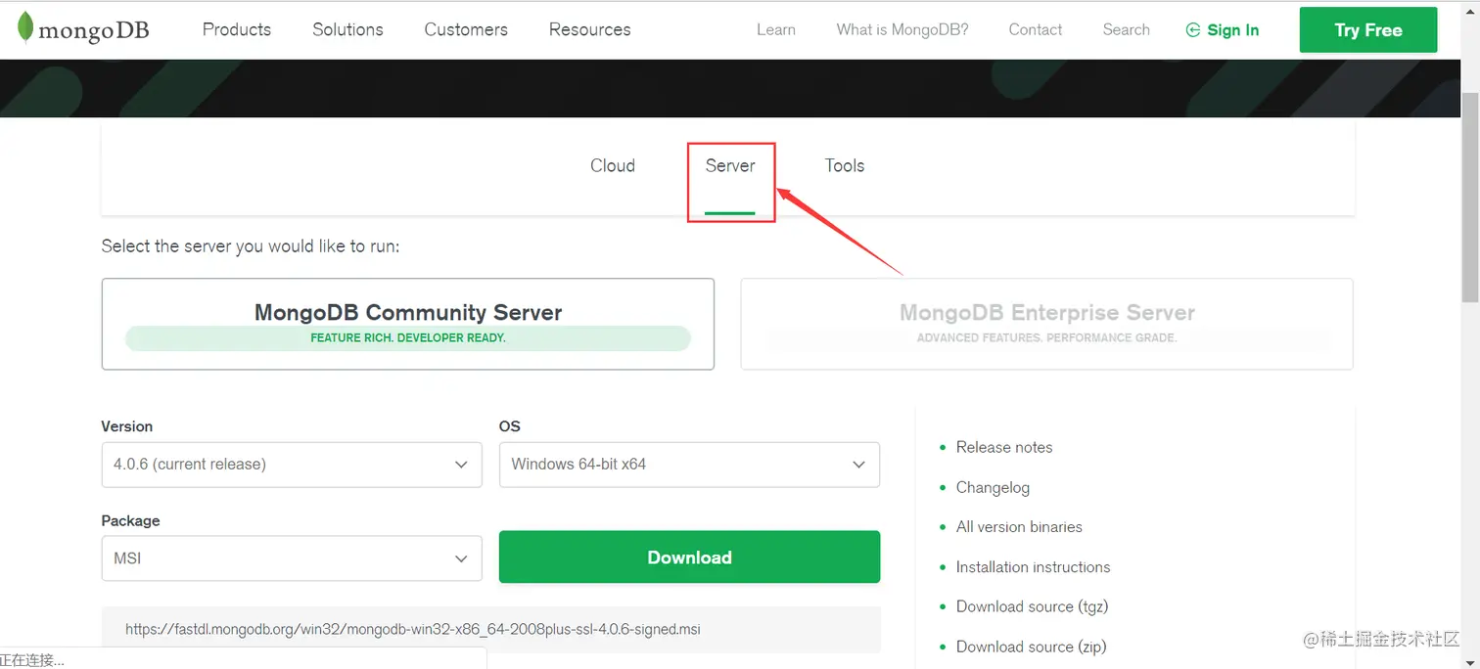This screenshot has width=1480, height=669.
Task: Switch to the Cloud tab
Action: (613, 165)
